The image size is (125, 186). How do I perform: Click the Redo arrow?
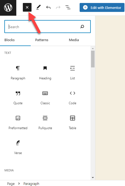click(x=58, y=8)
